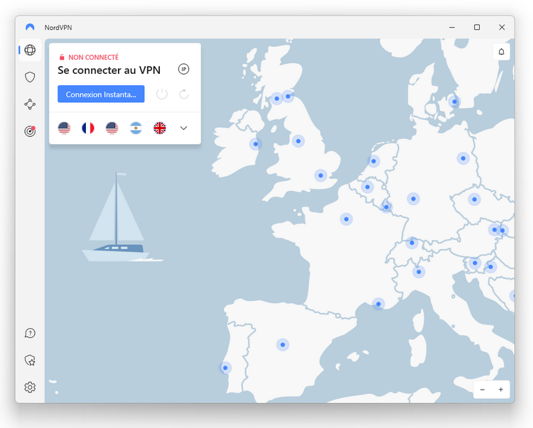Select the US flag left of the France flag
The height and width of the screenshot is (428, 533).
pos(64,128)
